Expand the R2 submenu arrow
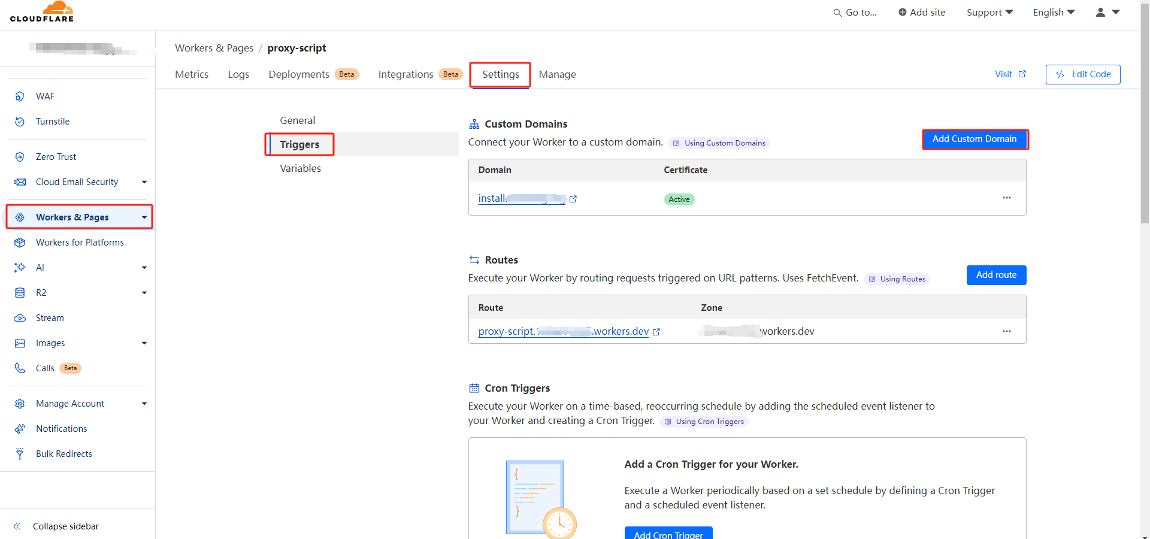This screenshot has height=539, width=1150. (144, 293)
